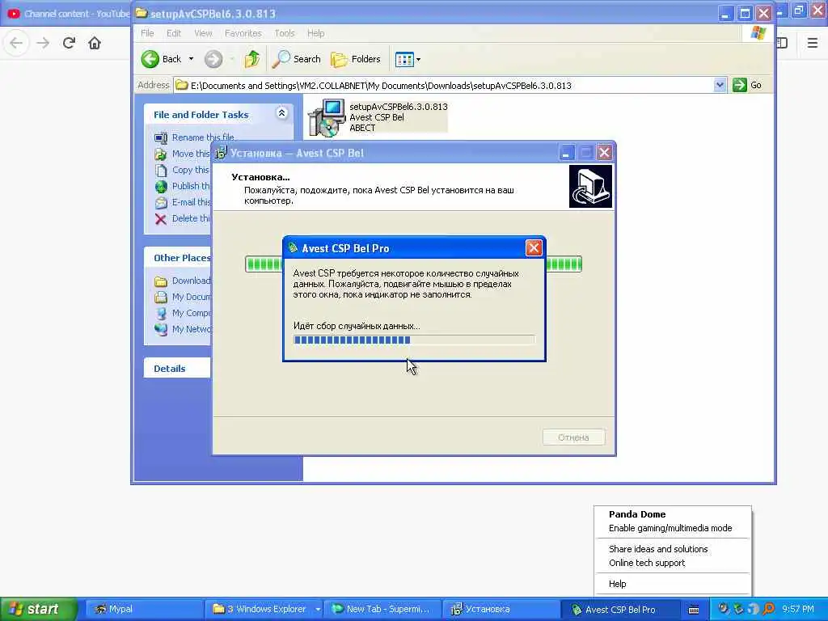Switch to Avest CSP Bel Pro taskbar button

[x=621, y=610]
